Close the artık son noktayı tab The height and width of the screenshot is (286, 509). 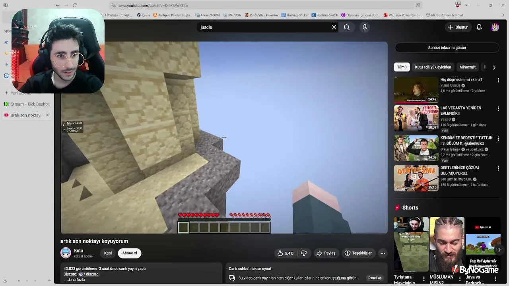tap(47, 115)
